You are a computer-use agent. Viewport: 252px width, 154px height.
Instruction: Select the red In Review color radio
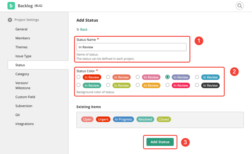(x=79, y=77)
